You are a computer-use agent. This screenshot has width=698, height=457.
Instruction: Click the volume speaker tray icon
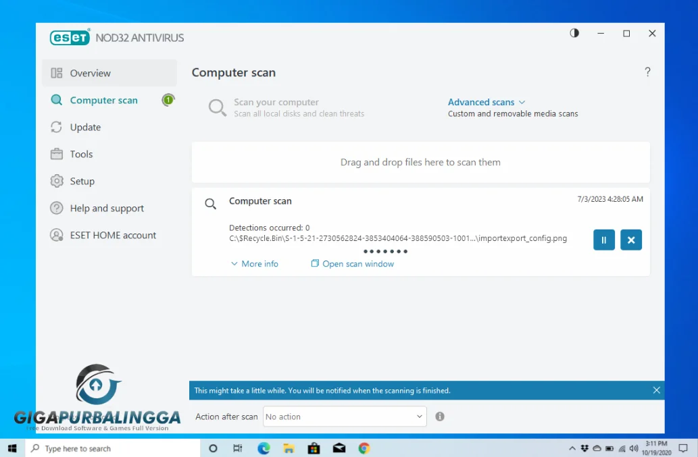pyautogui.click(x=634, y=448)
